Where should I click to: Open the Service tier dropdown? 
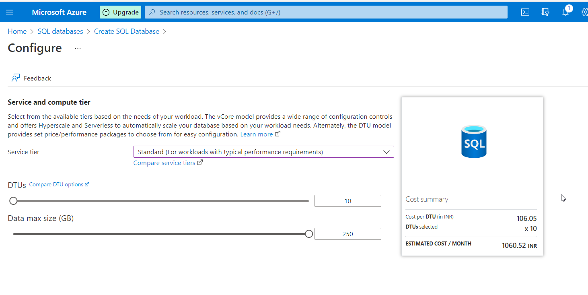263,152
